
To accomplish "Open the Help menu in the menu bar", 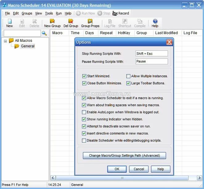I will [x=68, y=13].
